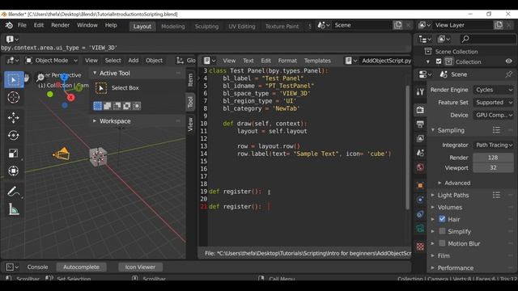Select the Select Box tool in the viewport toolbar
The width and height of the screenshot is (518, 291).
[14, 79]
